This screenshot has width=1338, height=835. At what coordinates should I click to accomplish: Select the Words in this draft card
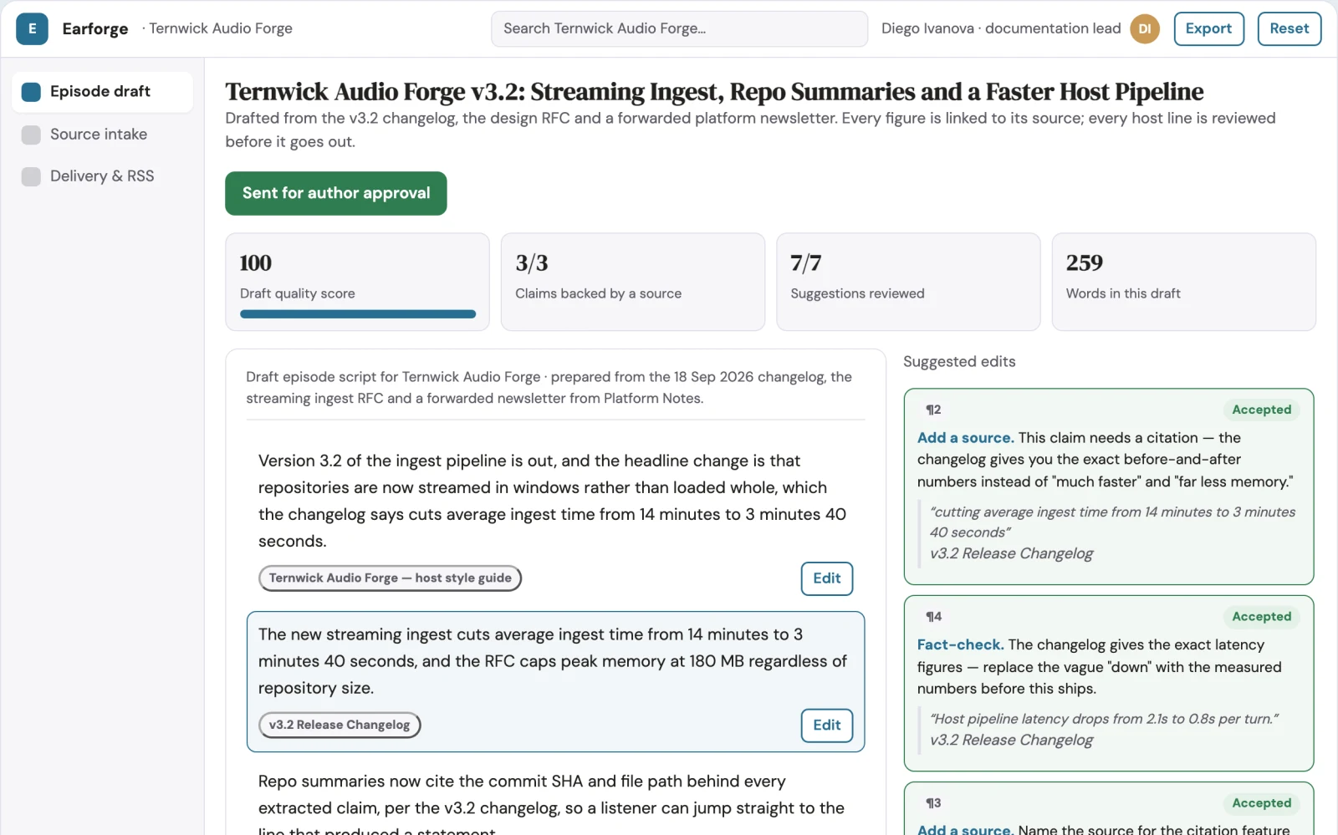tap(1184, 282)
